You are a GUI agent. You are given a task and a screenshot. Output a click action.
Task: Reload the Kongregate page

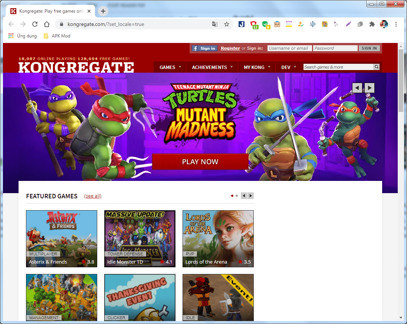click(x=35, y=24)
